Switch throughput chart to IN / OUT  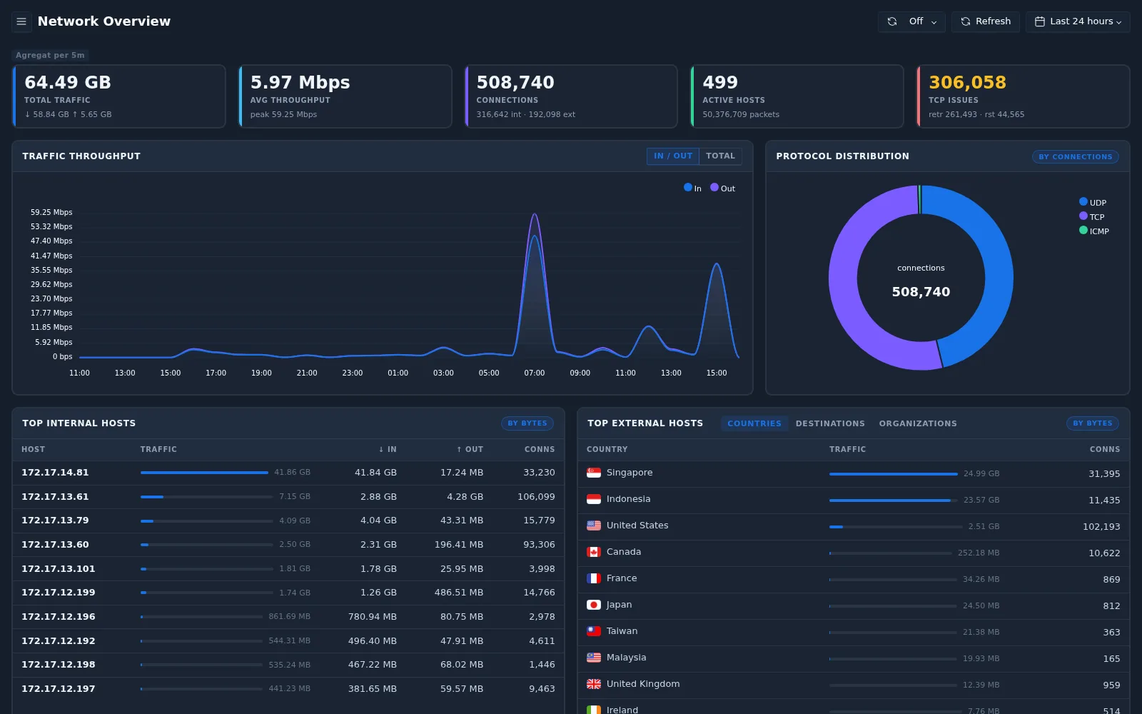(673, 156)
